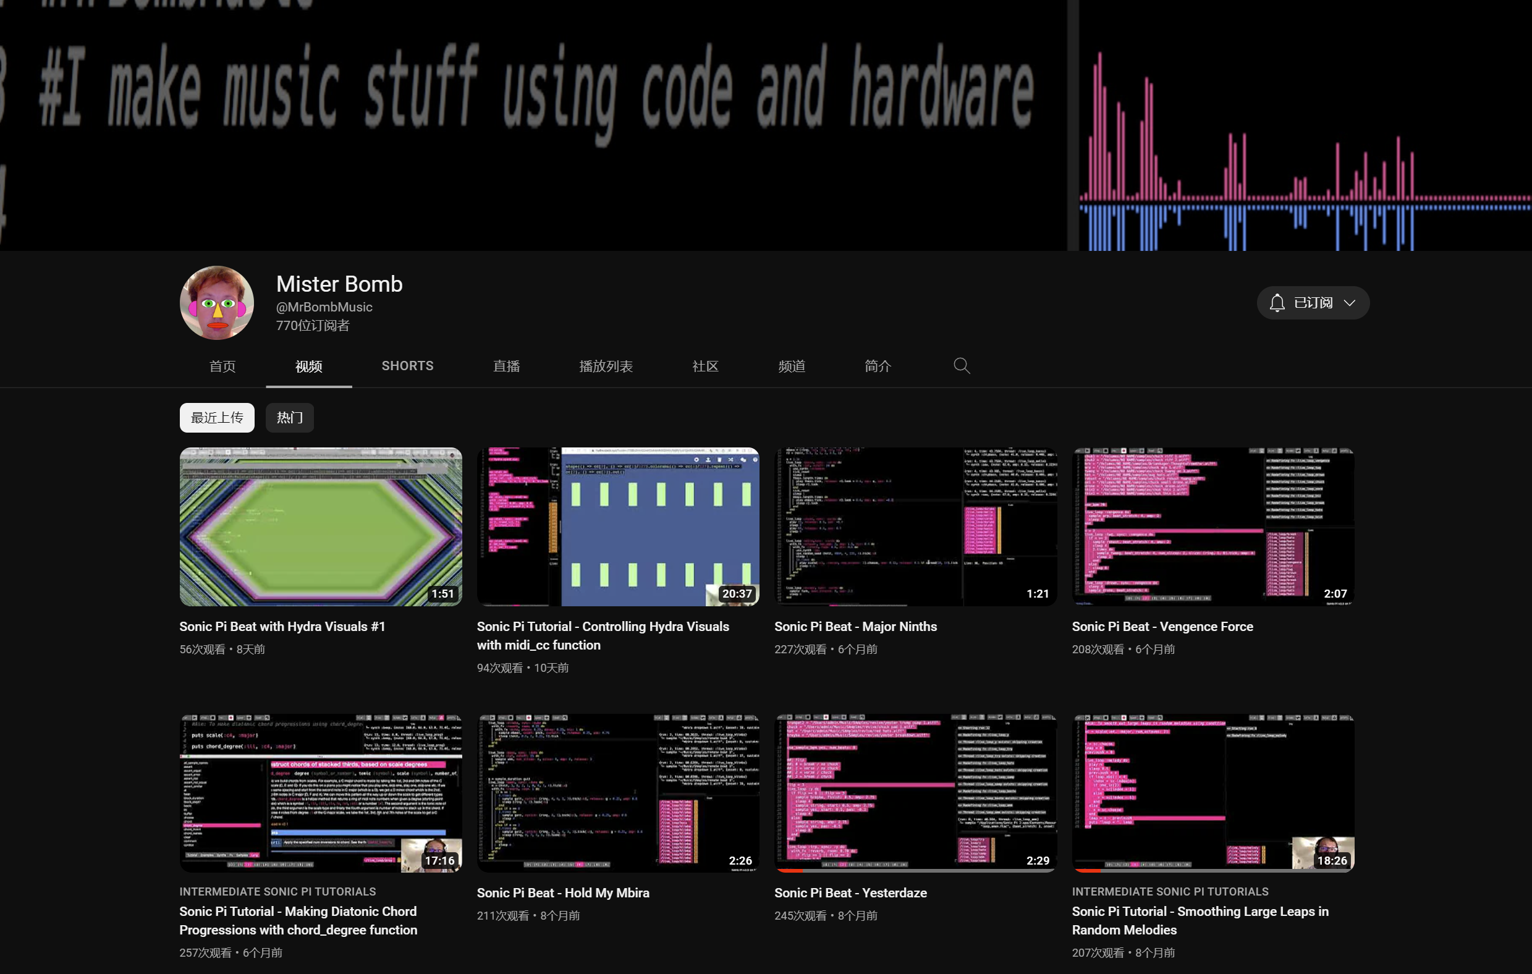Click '208次观看 • 6个月前' metadata
The height and width of the screenshot is (974, 1532).
tap(1124, 650)
